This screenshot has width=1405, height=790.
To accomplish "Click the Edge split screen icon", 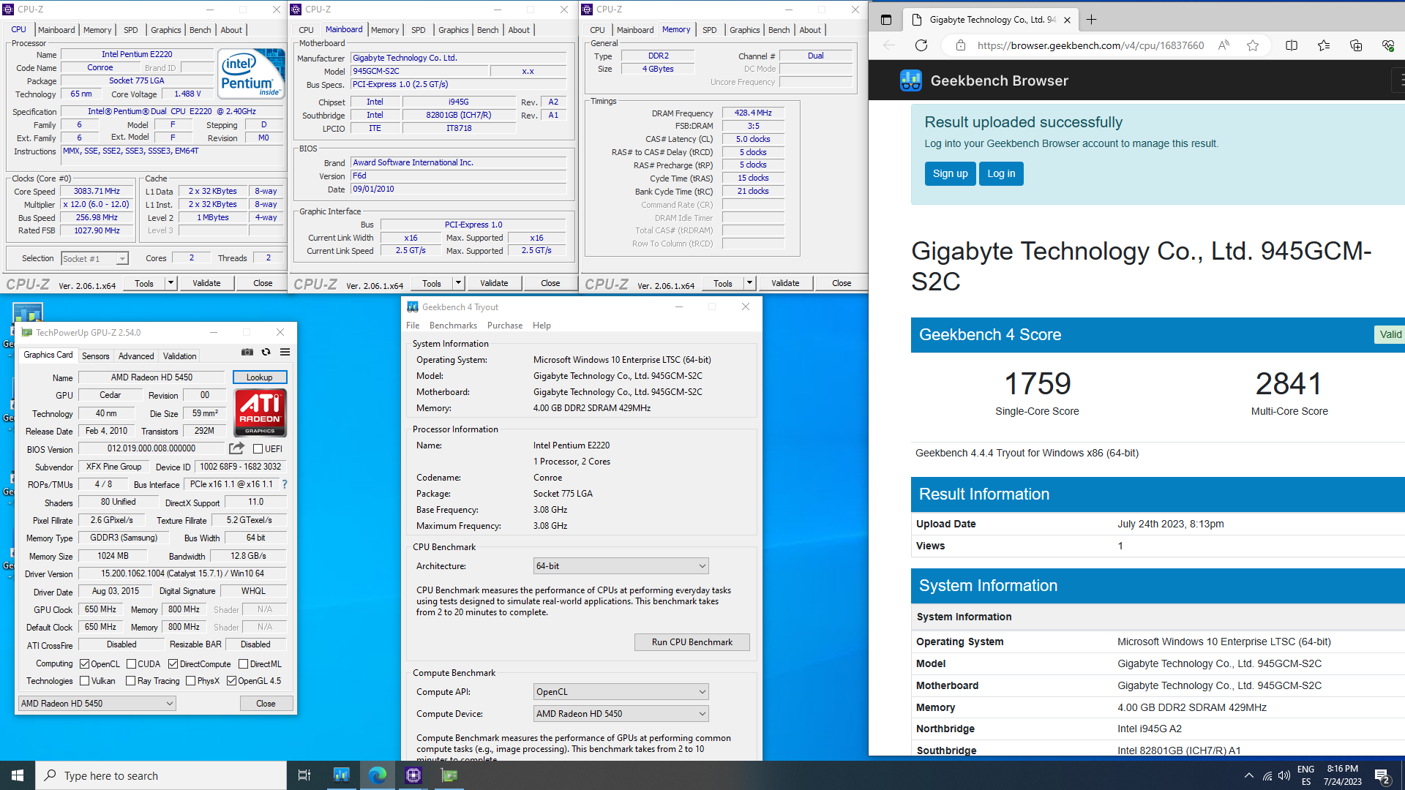I will (x=1292, y=45).
